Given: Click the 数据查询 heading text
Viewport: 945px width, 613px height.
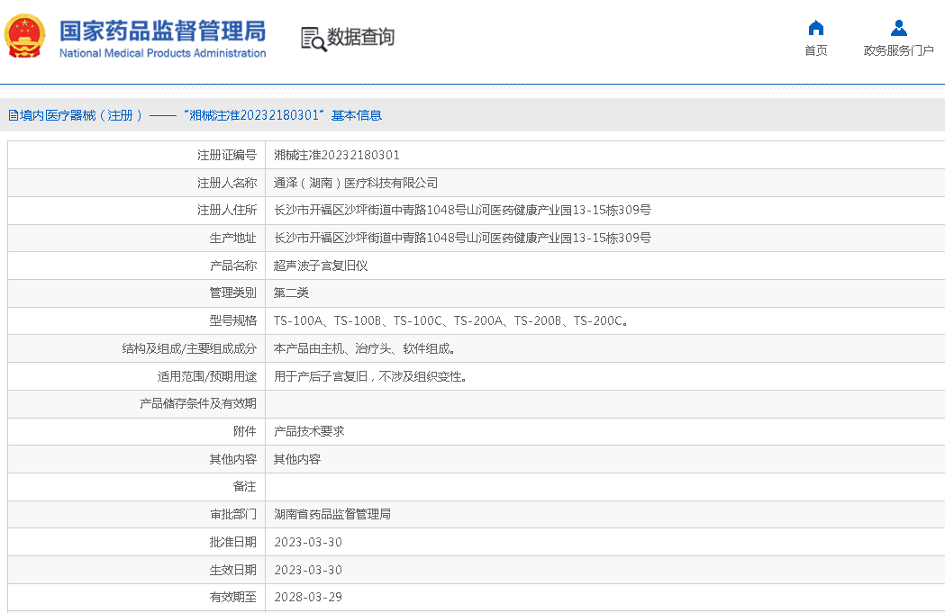Looking at the screenshot, I should click(x=360, y=38).
